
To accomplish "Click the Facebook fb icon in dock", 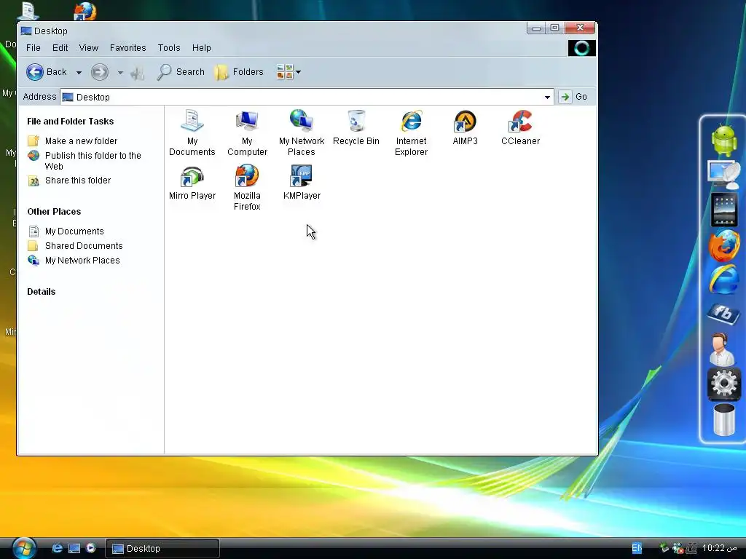I will point(723,313).
